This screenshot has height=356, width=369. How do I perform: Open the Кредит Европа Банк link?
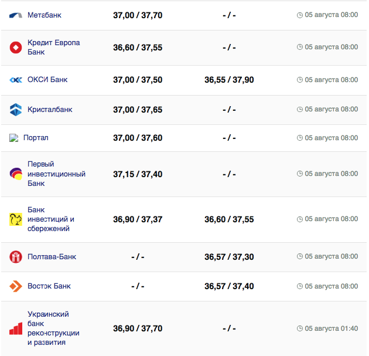point(53,48)
